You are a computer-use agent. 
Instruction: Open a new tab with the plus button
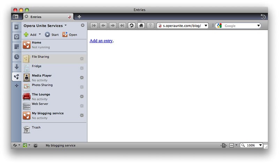coord(79,16)
